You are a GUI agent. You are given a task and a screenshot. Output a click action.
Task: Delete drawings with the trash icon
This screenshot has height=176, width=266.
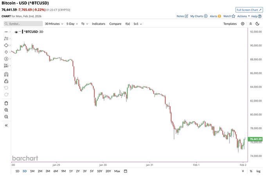click(x=6, y=103)
